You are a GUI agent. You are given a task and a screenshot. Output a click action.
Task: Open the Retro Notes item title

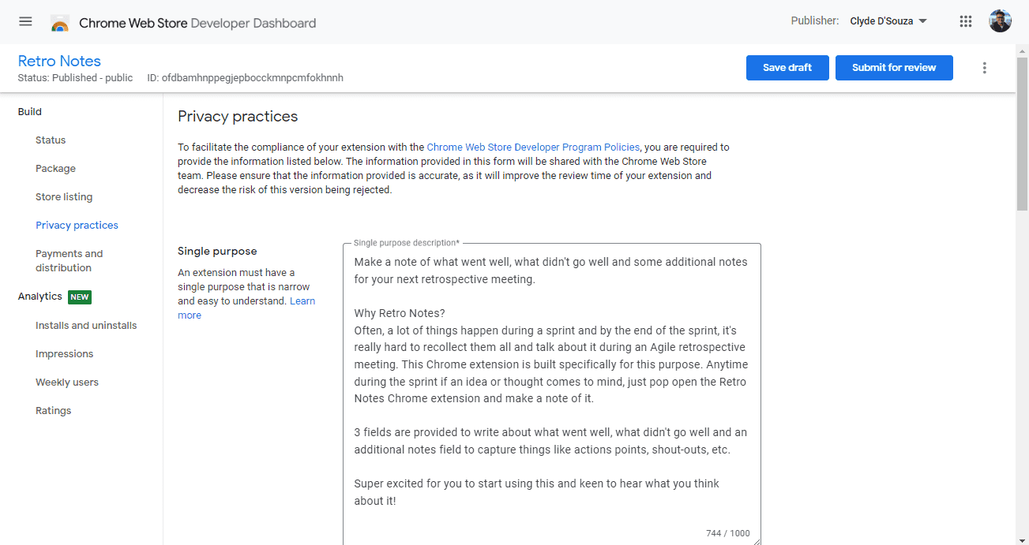coord(59,61)
